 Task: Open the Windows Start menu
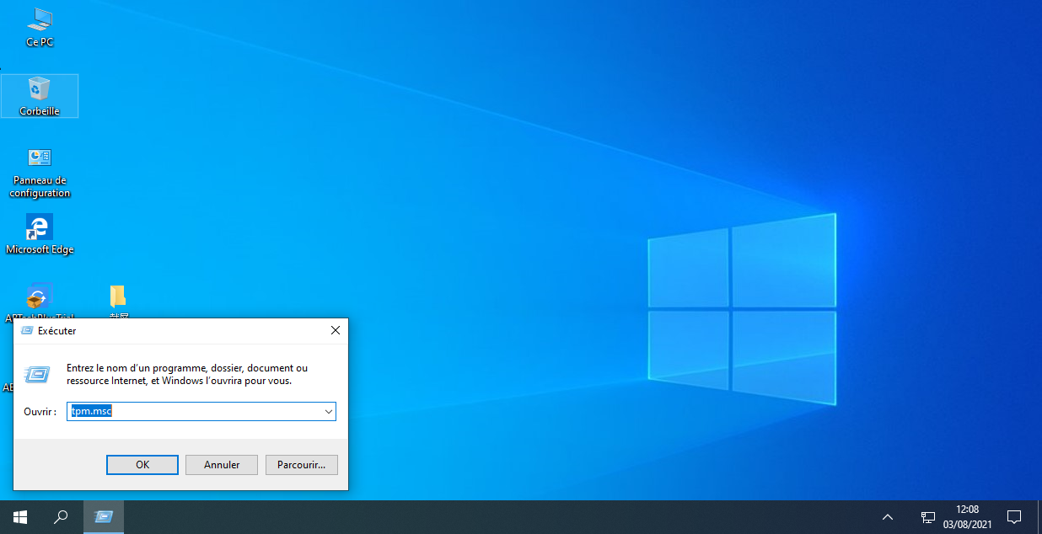(20, 516)
